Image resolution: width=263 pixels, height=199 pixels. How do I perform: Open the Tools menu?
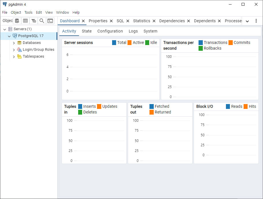click(x=28, y=13)
